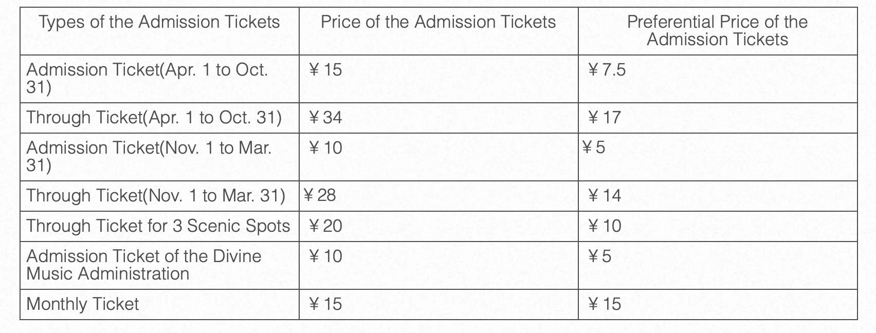Click the ¥28 Through Ticket price
The height and width of the screenshot is (333, 876).
tap(319, 195)
